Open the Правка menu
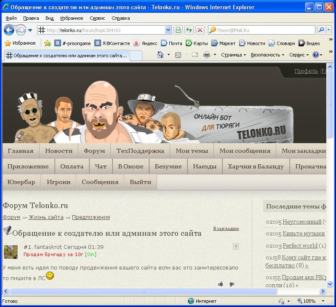The width and height of the screenshot is (336, 307). coord(31,18)
